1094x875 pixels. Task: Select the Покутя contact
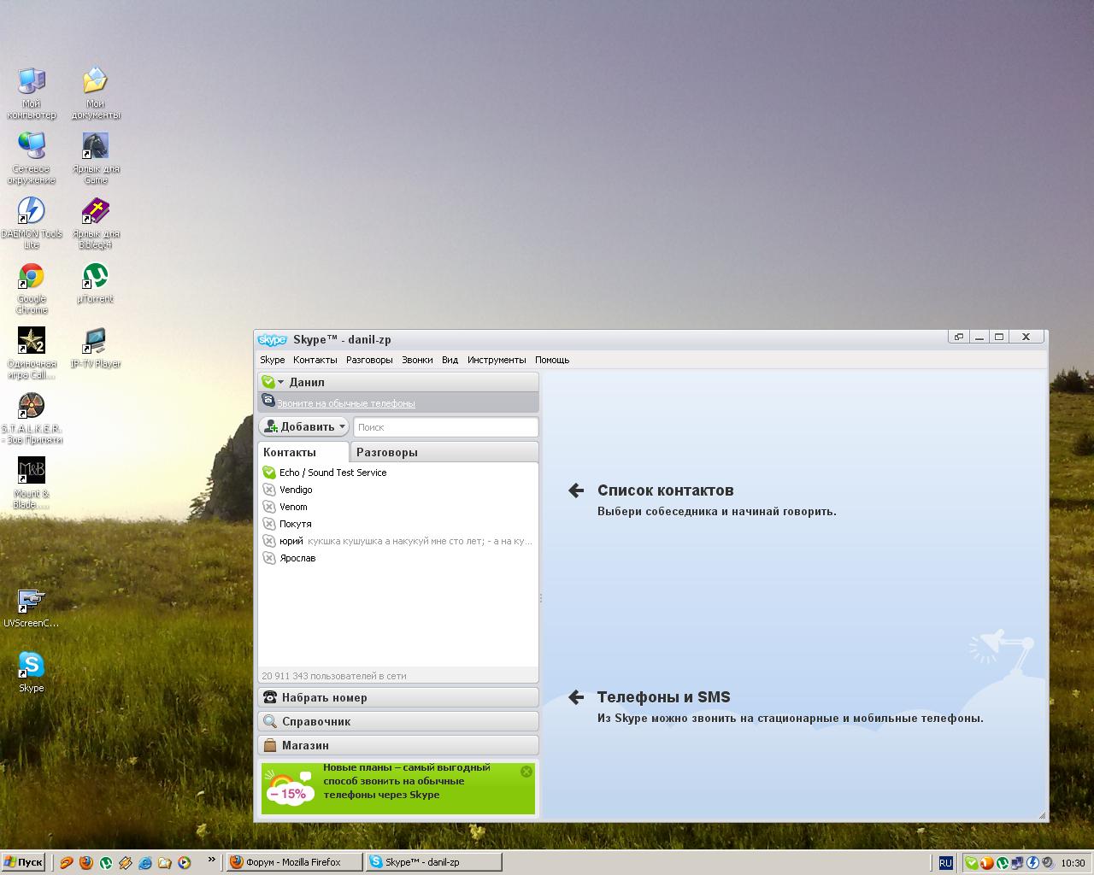(398, 524)
